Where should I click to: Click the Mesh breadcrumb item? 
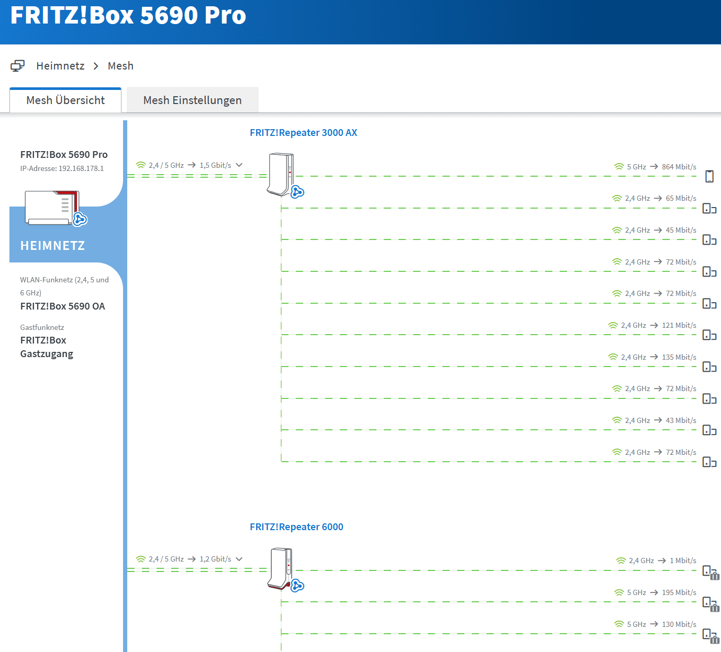(x=120, y=66)
